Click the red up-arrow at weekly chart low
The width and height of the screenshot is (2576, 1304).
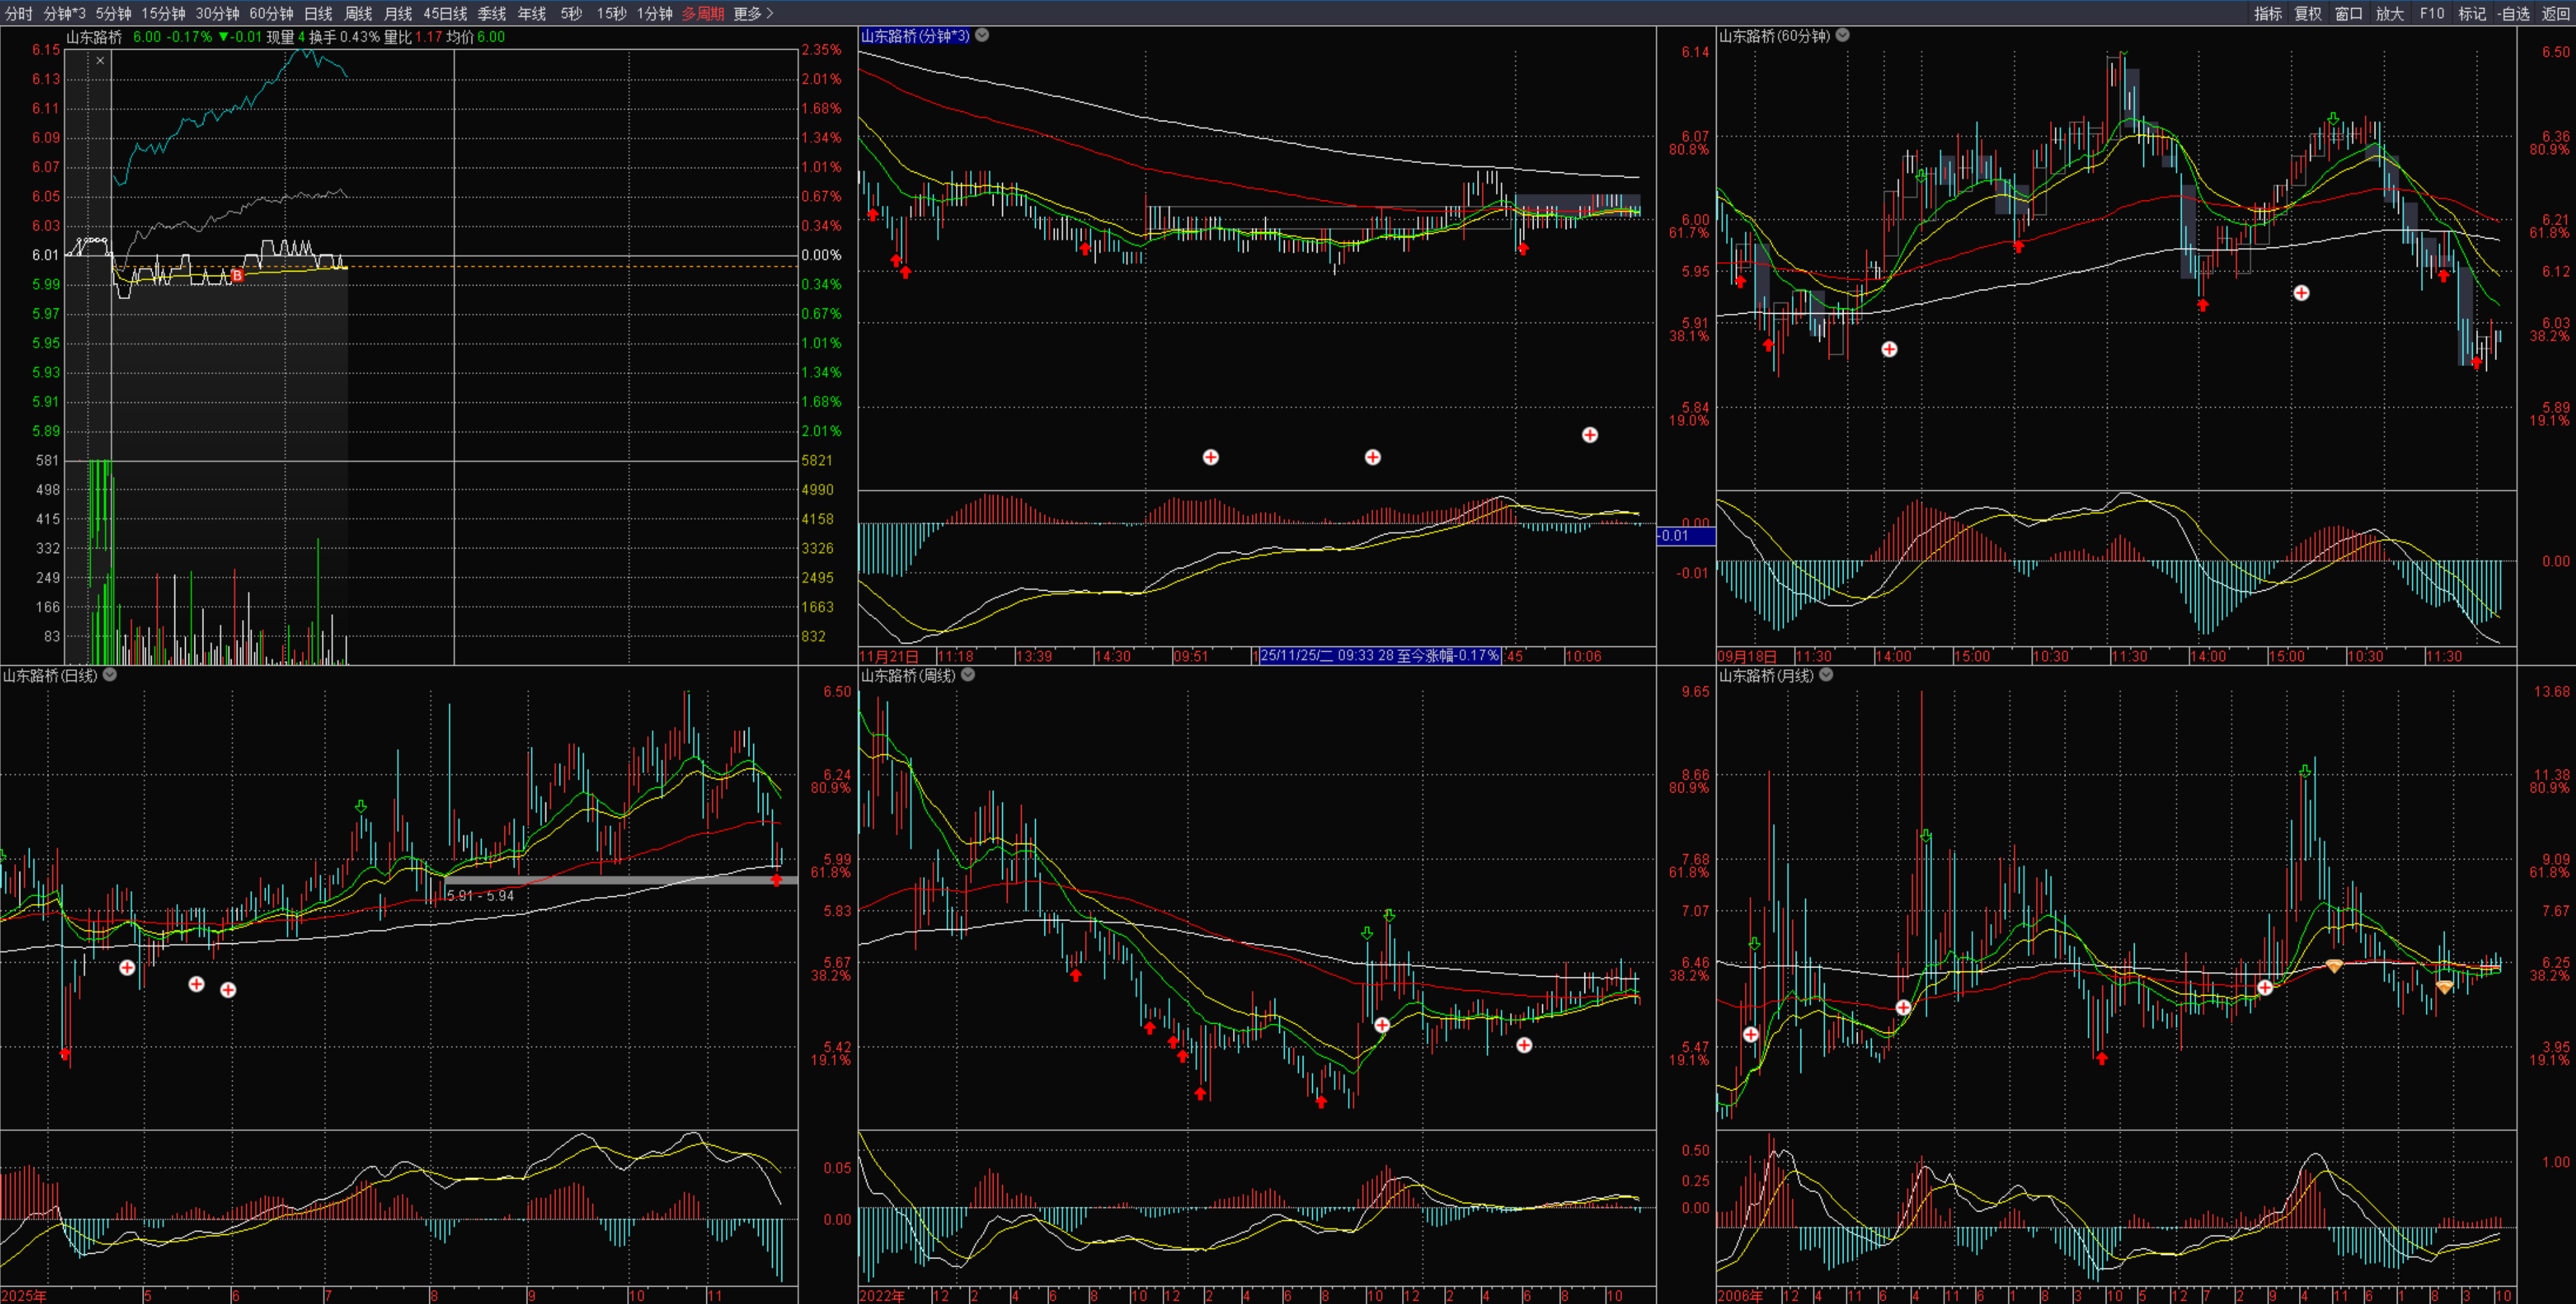[x=1321, y=1101]
